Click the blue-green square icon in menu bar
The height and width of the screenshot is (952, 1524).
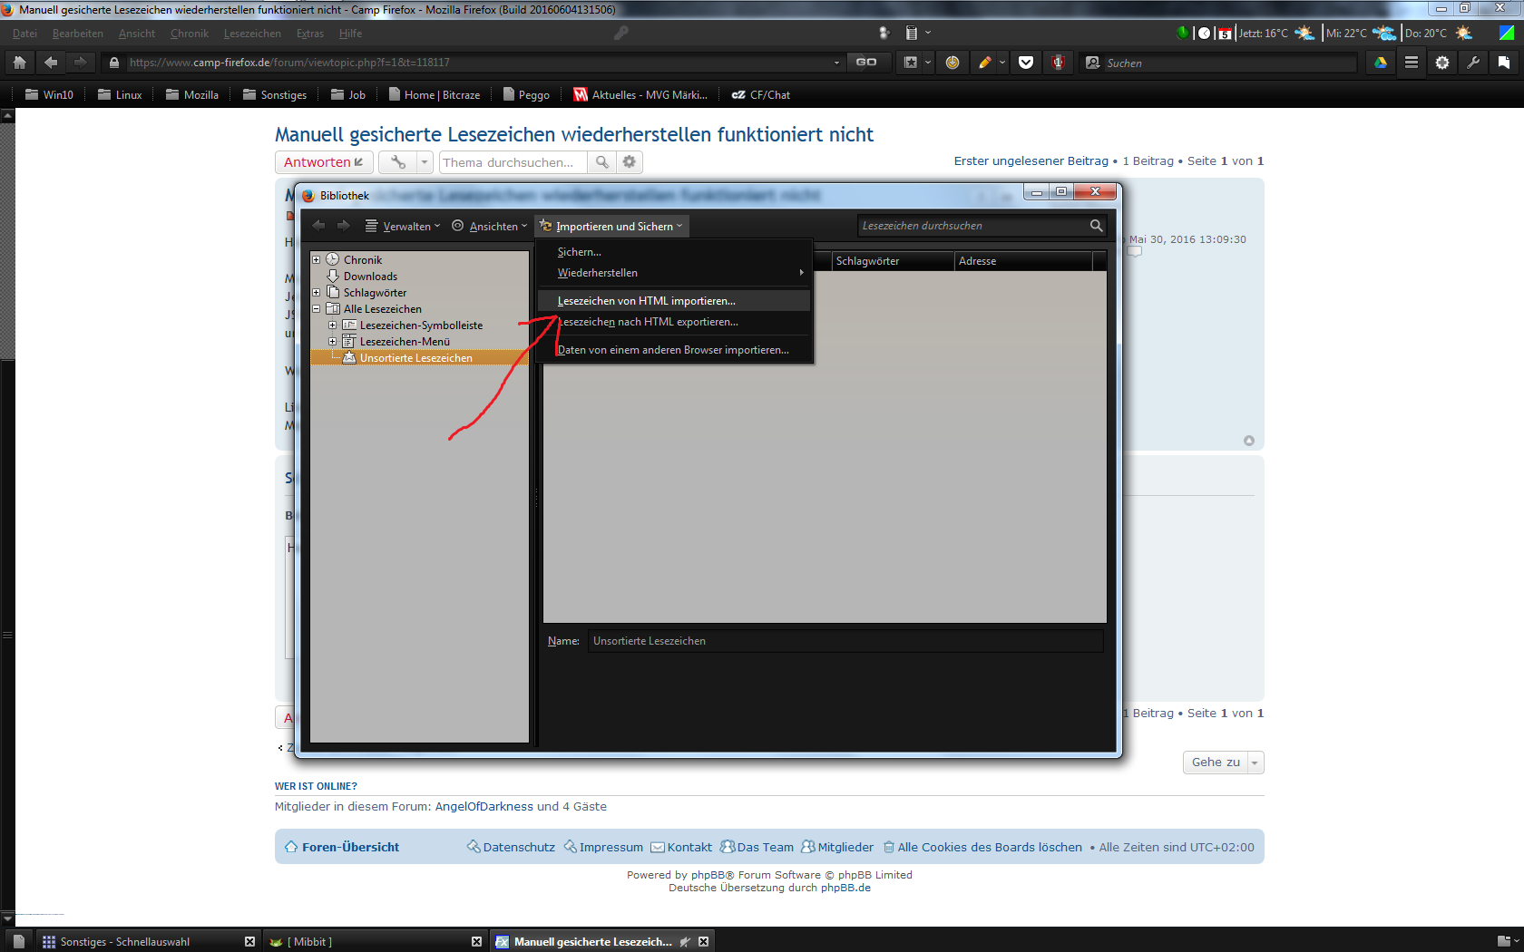click(1506, 33)
